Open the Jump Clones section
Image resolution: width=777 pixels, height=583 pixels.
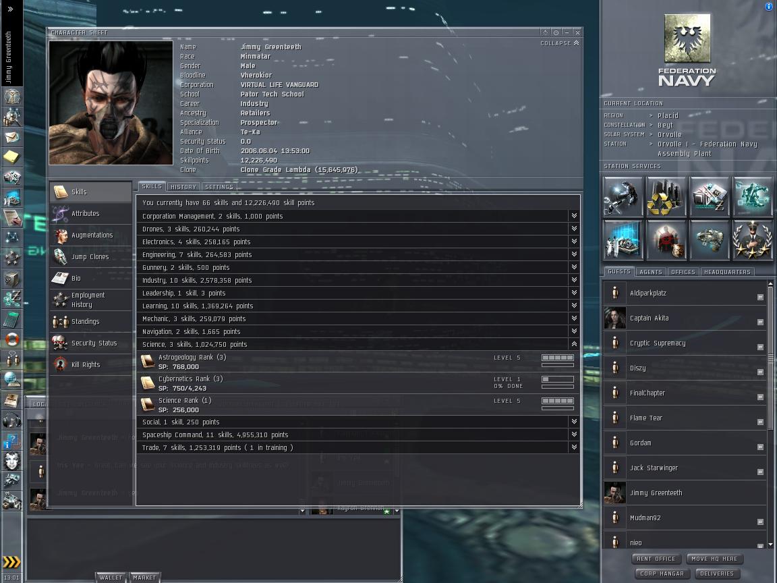pos(90,257)
